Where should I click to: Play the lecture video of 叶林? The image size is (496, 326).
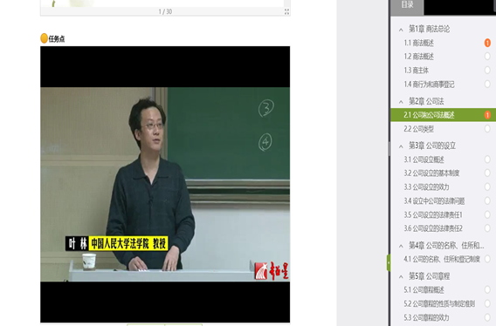click(165, 184)
